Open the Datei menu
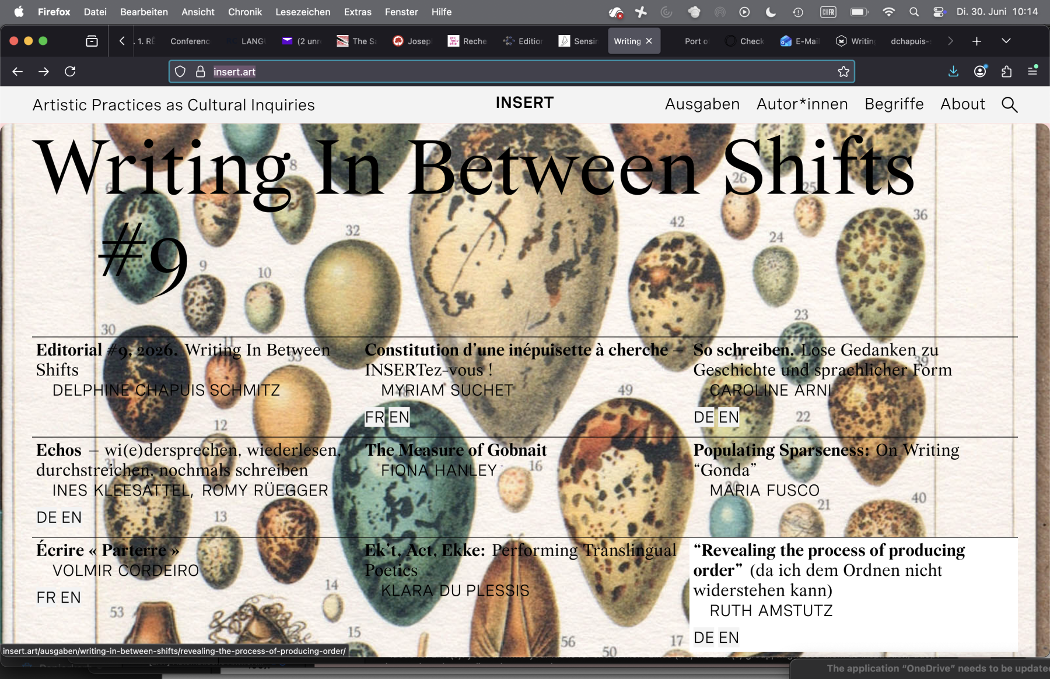Image resolution: width=1050 pixels, height=679 pixels. 95,12
